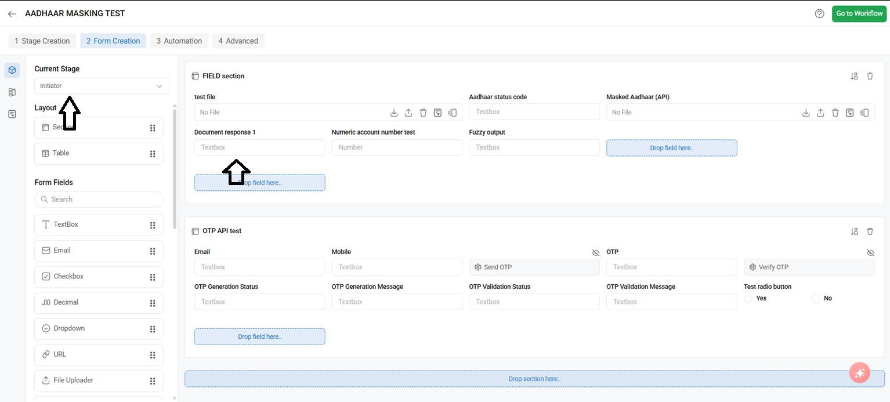Select the No radio button

[x=816, y=299]
